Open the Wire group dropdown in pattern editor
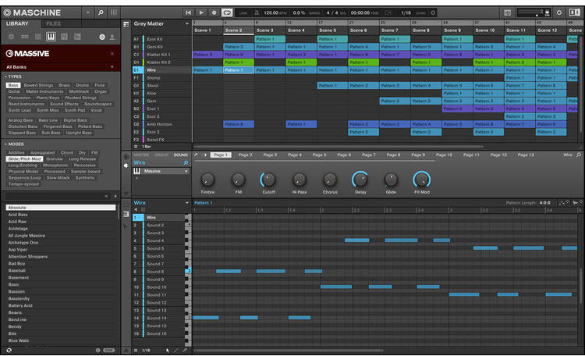The height and width of the screenshot is (356, 585). pyautogui.click(x=186, y=202)
